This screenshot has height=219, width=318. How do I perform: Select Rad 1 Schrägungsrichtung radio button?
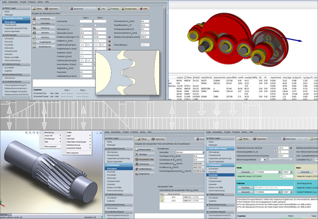point(81,25)
